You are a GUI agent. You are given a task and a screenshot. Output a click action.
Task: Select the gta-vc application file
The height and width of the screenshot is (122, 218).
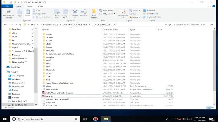tap(108, 96)
